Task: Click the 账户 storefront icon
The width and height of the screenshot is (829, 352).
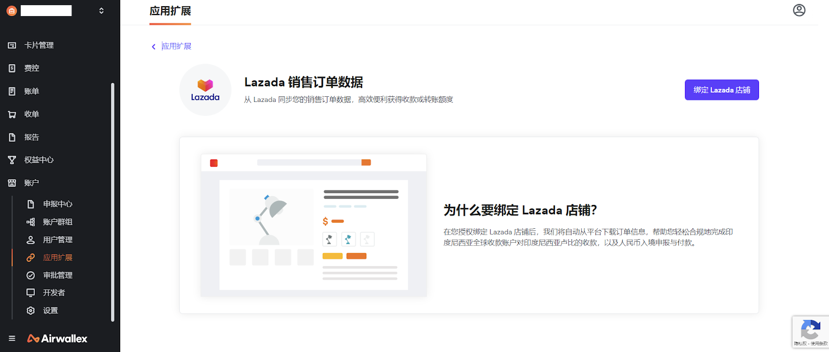Action: [12, 183]
